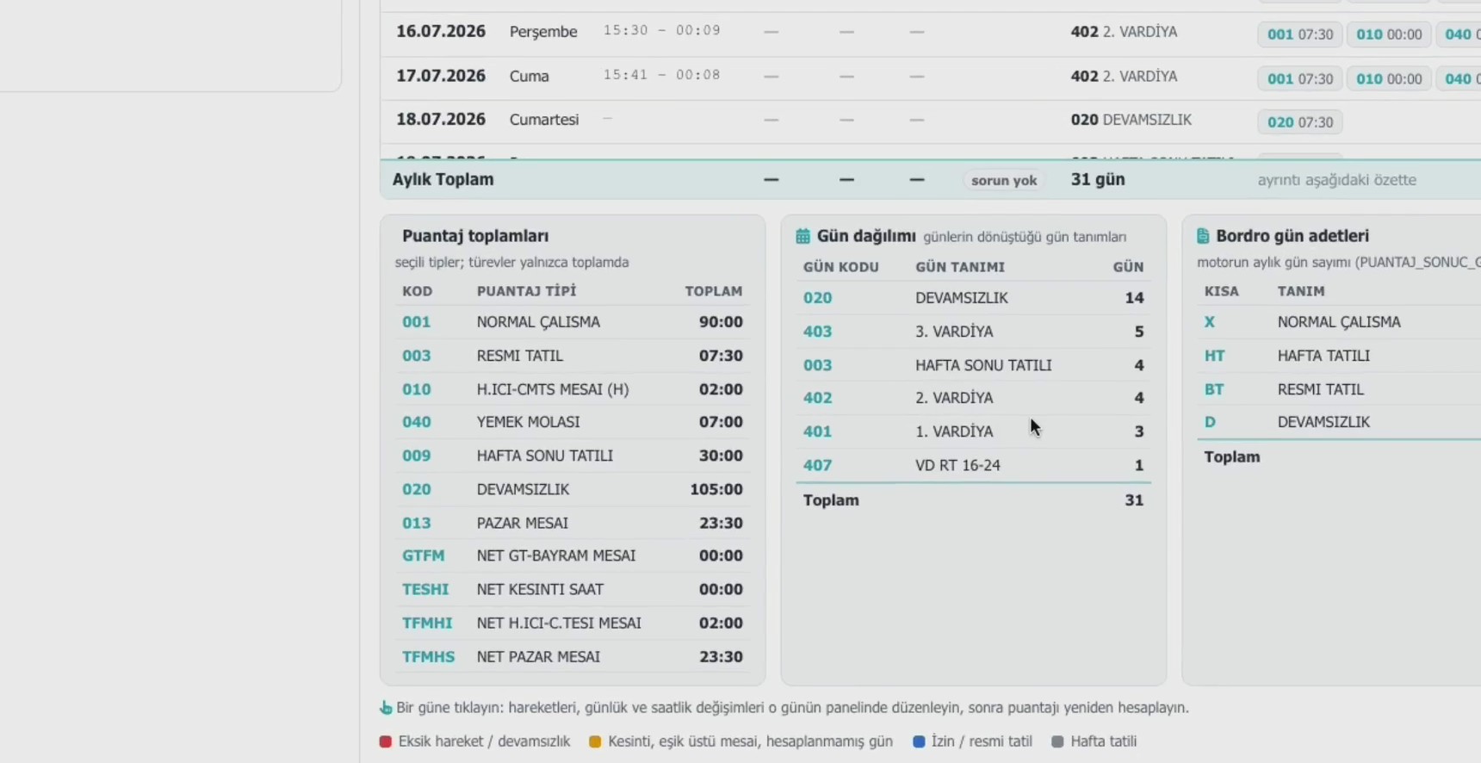Open the 17.07.2026 Cuma day row
This screenshot has height=763, width=1481.
(931, 78)
